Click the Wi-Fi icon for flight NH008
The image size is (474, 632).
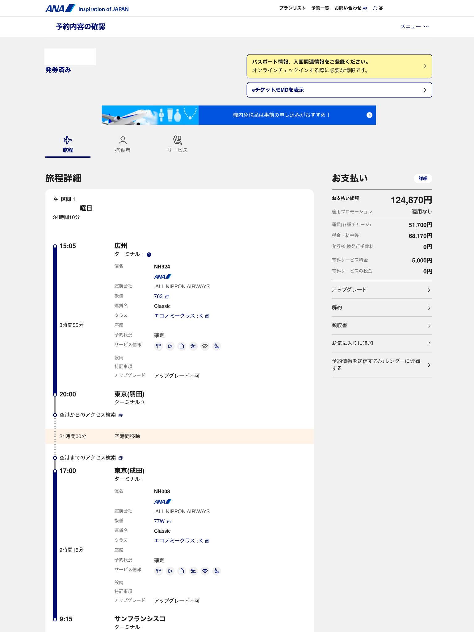coord(205,571)
